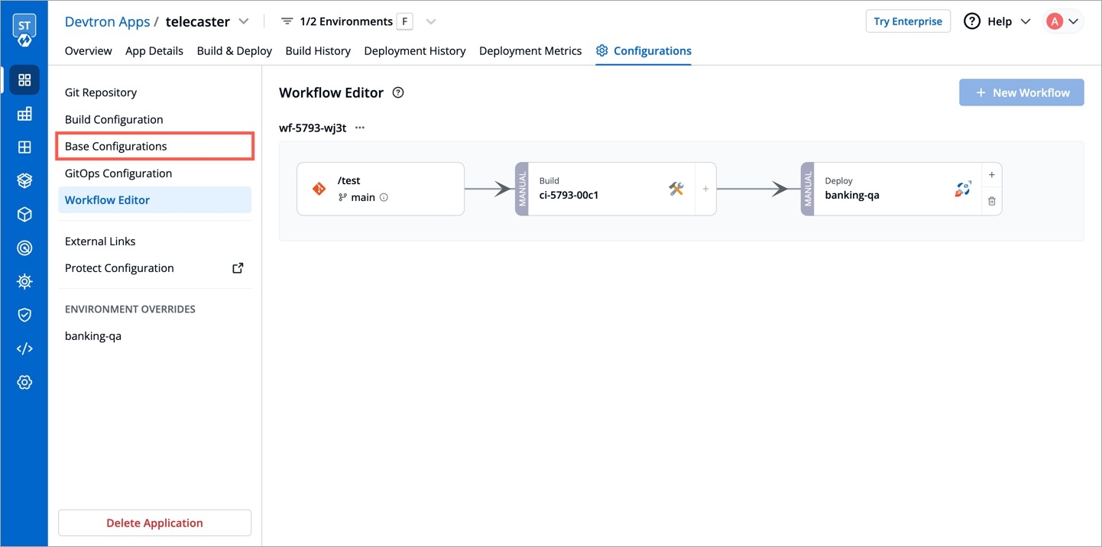
Task: Click the Try Enterprise button
Action: tap(907, 21)
